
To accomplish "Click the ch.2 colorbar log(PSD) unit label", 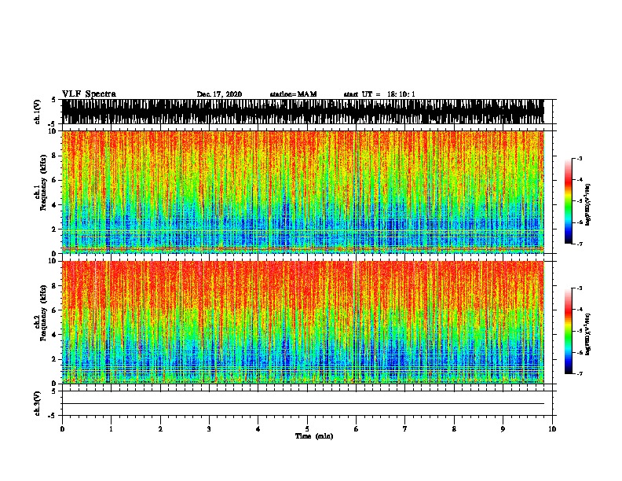I will click(587, 334).
